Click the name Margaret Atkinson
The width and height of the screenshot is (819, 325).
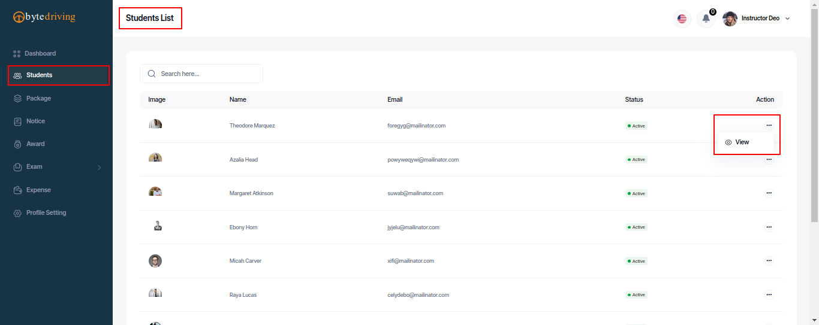251,193
